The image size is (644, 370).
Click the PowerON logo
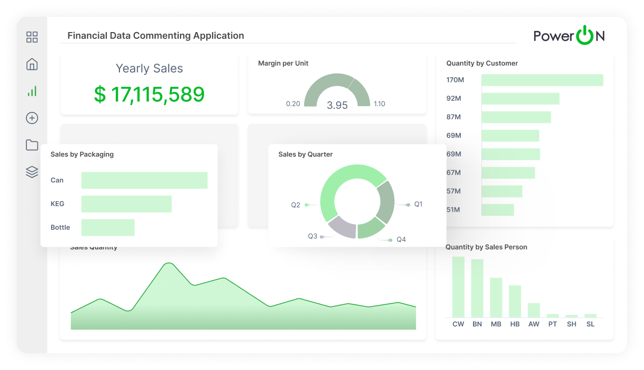tap(569, 36)
